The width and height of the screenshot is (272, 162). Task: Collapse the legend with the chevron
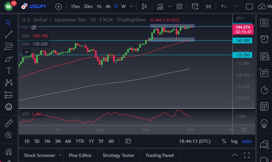click(x=26, y=52)
